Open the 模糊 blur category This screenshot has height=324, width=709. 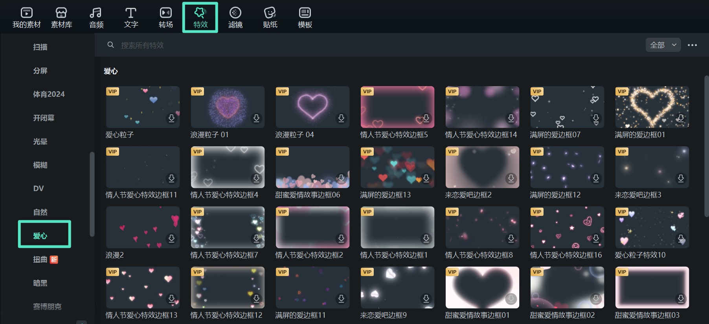point(40,165)
